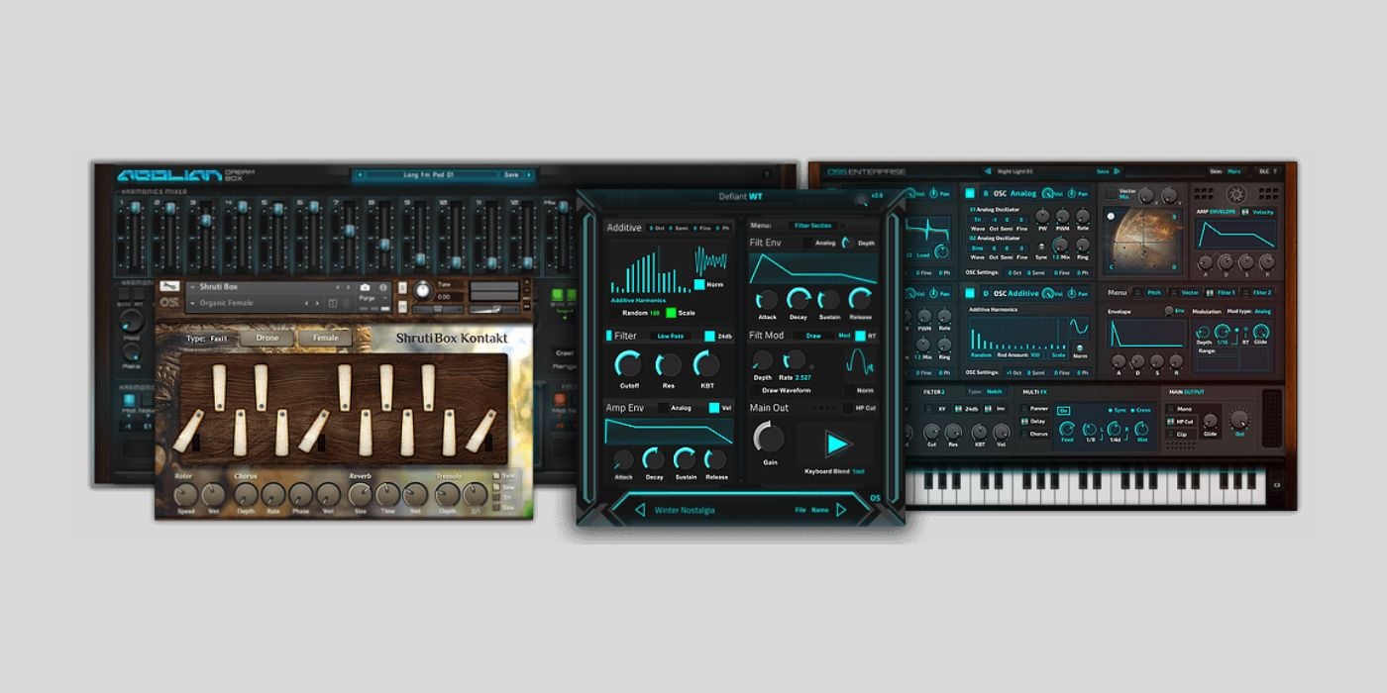The width and height of the screenshot is (1387, 693).
Task: Toggle the Filter section on box
Action: (x=609, y=336)
